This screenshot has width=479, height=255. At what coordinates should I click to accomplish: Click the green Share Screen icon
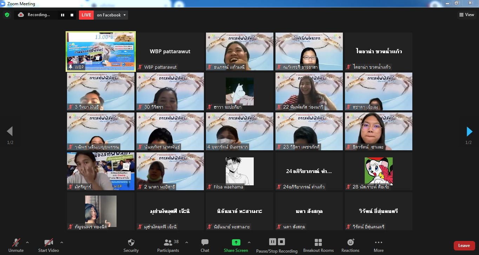(236, 242)
